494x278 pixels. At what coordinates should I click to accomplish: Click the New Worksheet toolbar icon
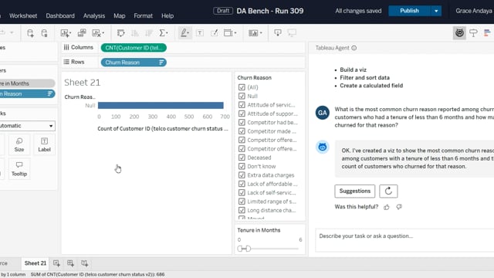[66, 33]
